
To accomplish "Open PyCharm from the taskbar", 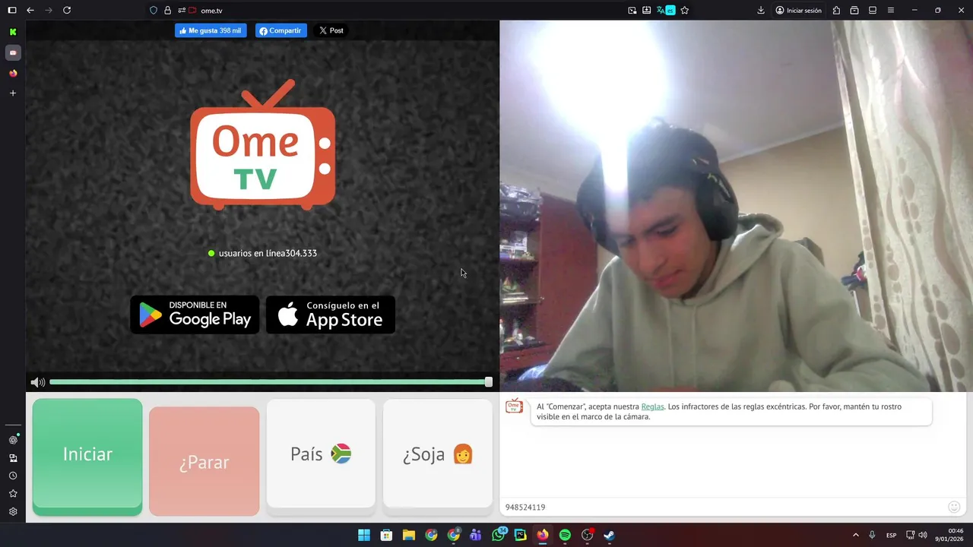I will pos(520,535).
